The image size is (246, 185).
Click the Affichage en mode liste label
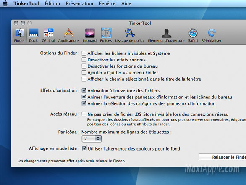pos(54,148)
